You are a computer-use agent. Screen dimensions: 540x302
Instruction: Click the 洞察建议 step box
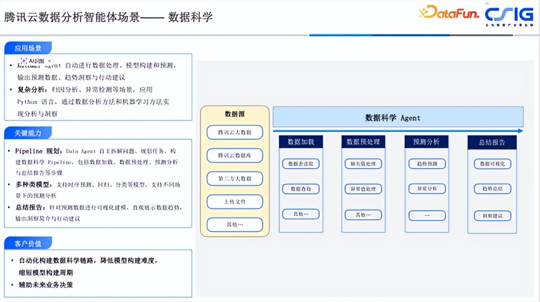492,215
